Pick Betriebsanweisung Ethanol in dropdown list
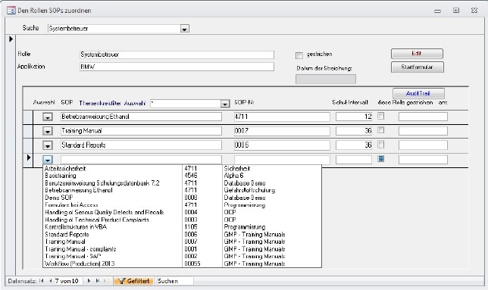The width and height of the screenshot is (488, 290). (182, 190)
